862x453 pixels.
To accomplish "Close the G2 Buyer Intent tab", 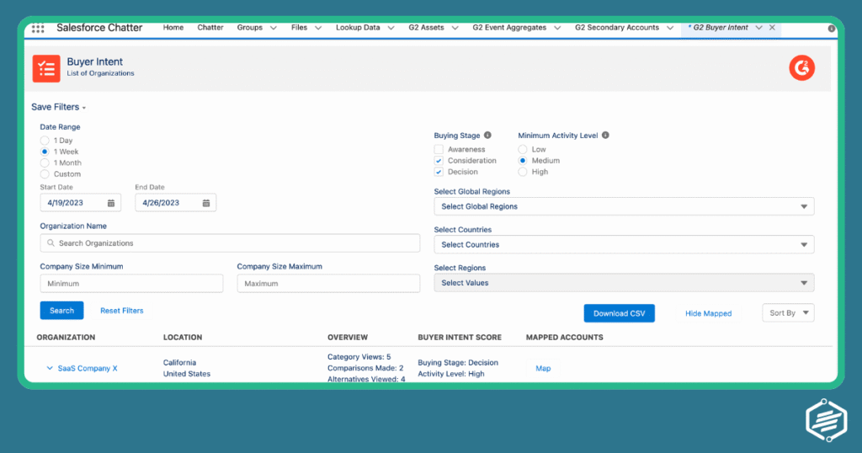I will click(773, 28).
